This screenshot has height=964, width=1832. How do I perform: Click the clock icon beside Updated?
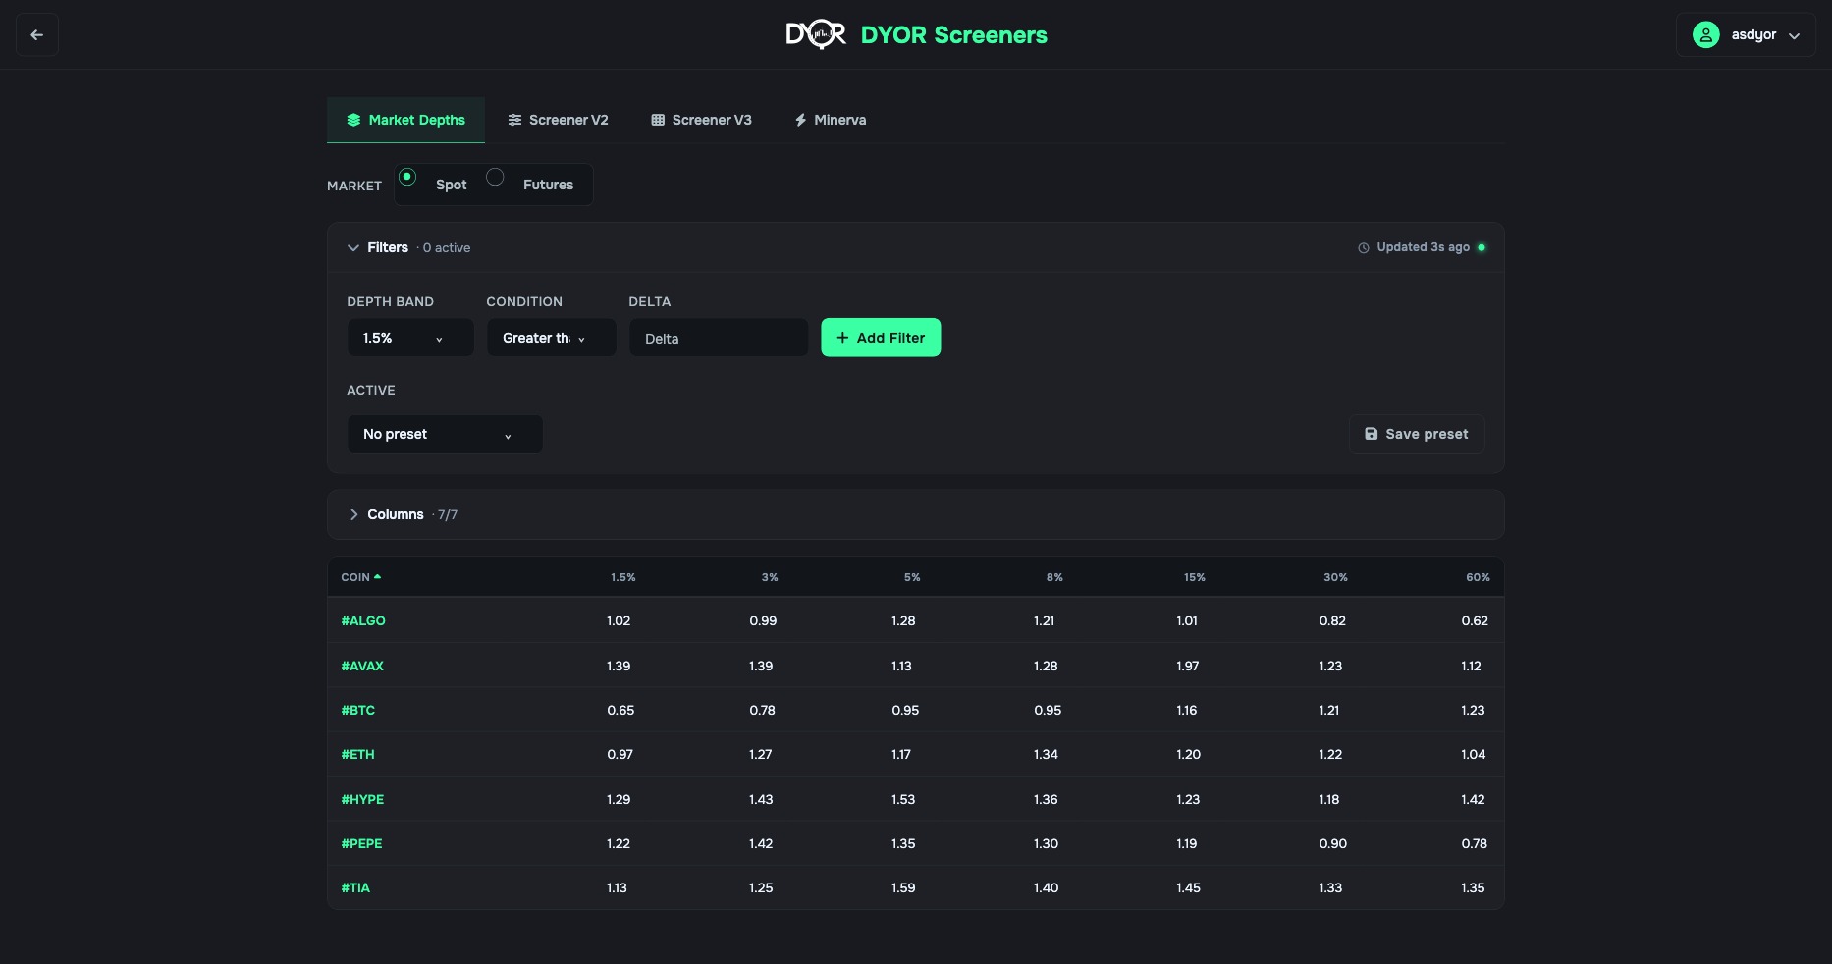click(1363, 248)
